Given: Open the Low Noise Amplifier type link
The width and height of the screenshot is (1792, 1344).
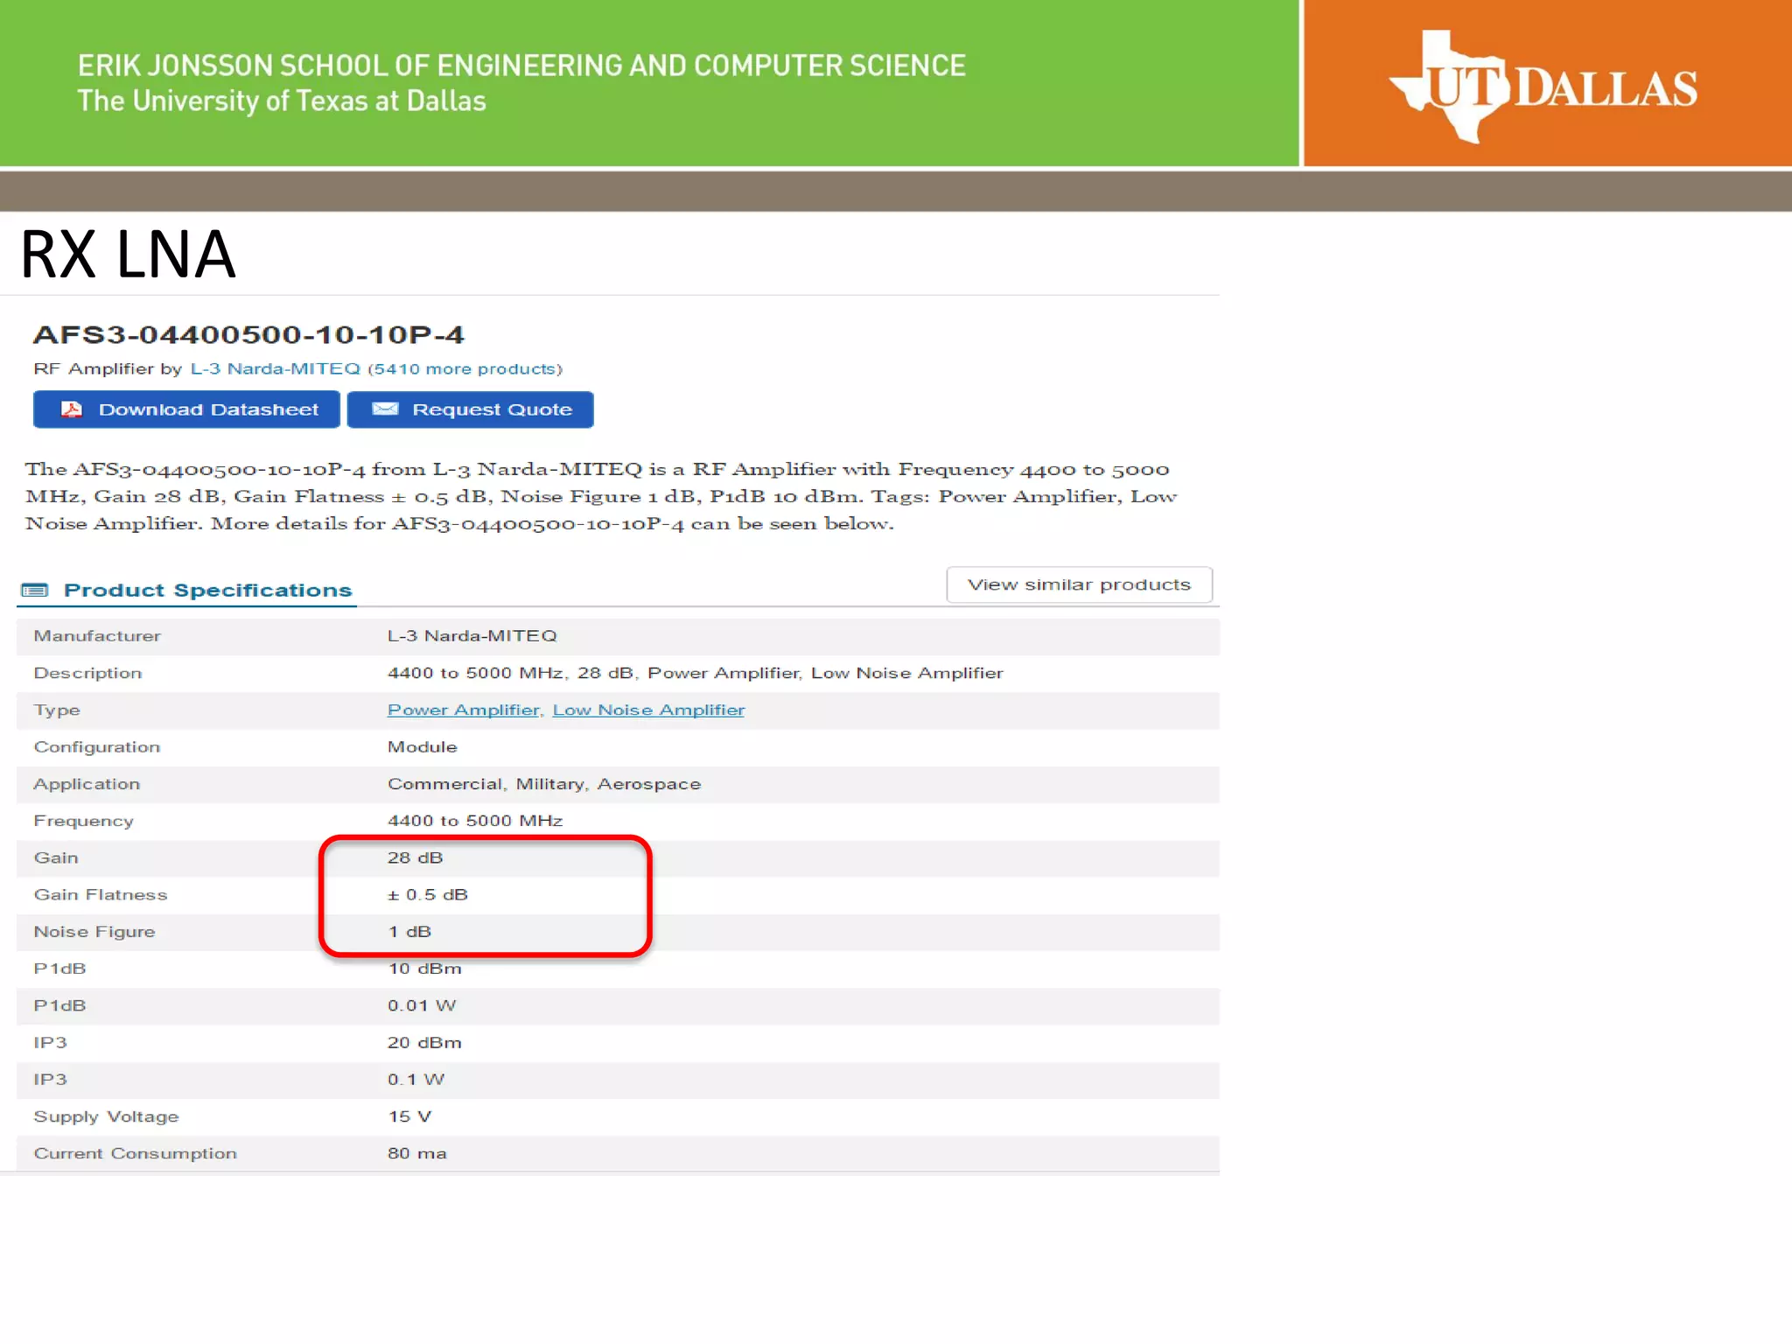Looking at the screenshot, I should [648, 710].
